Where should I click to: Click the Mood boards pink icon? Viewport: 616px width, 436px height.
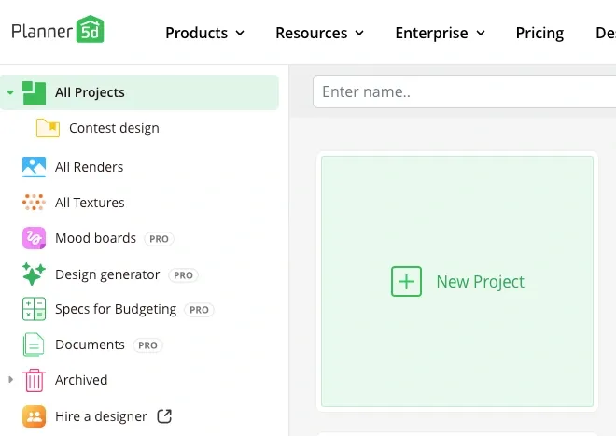[x=35, y=238]
